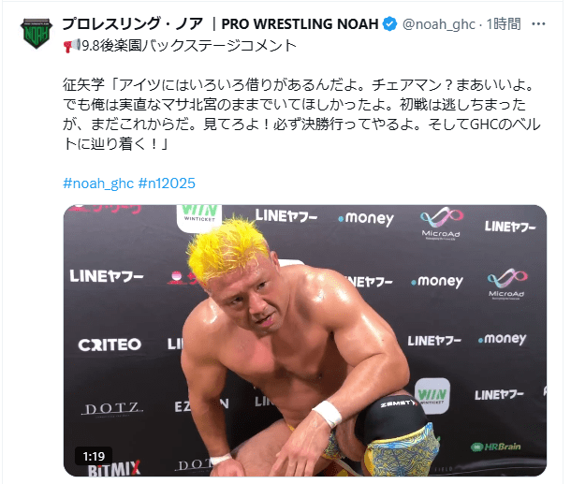Click the red megaphone emoji

tap(71, 46)
